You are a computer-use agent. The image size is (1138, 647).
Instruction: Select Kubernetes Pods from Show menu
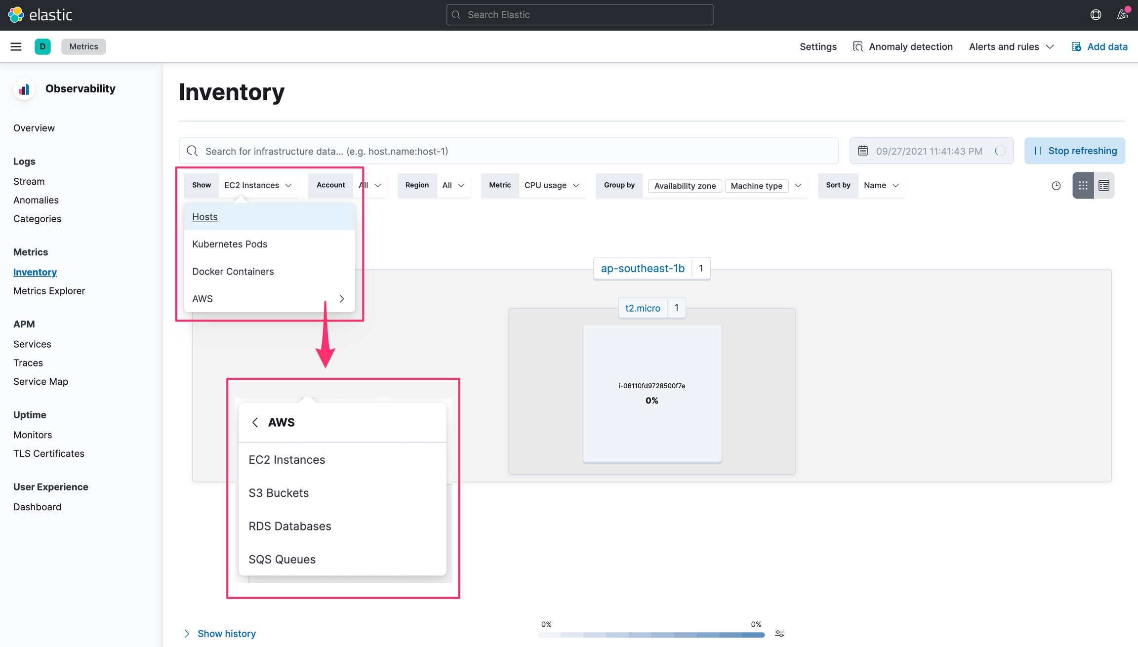tap(230, 244)
